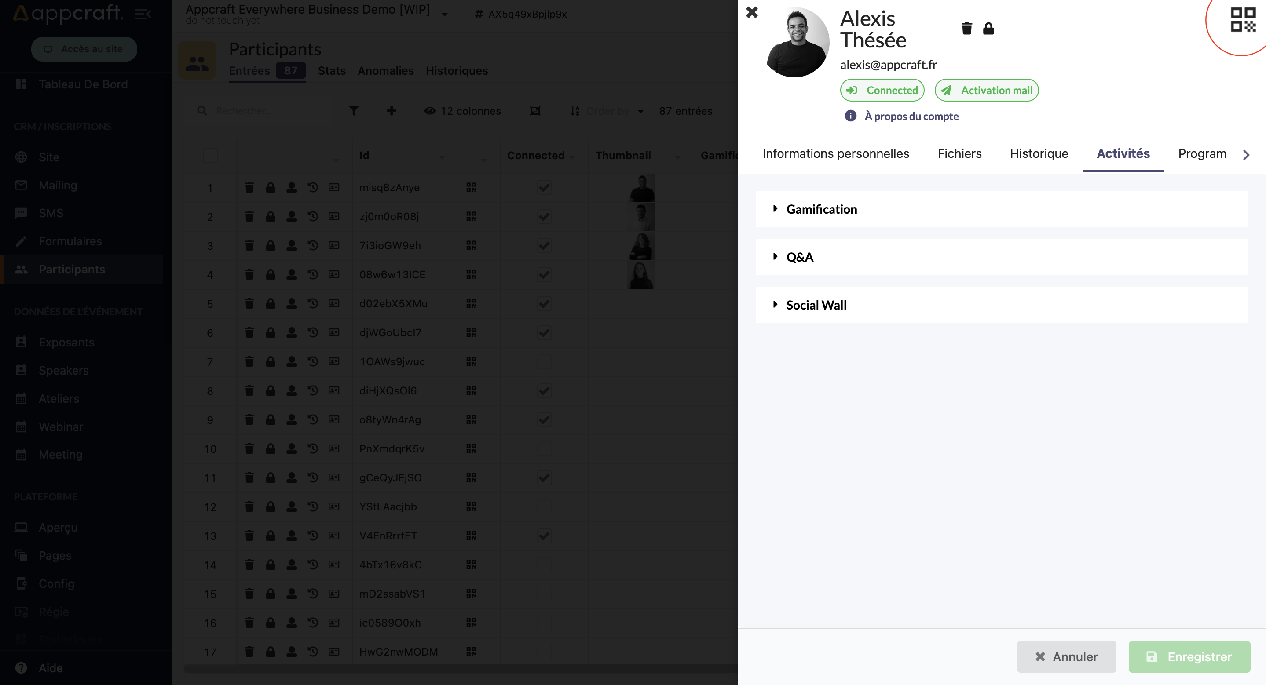Viewport: 1266px width, 685px height.
Task: Show the next tabs with the right chevron
Action: click(x=1246, y=155)
